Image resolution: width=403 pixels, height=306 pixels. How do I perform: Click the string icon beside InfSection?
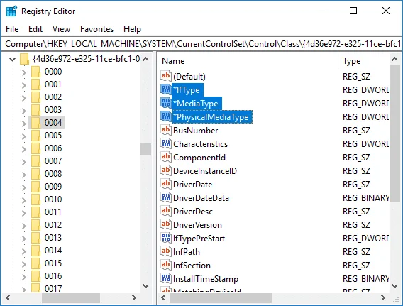pos(166,265)
